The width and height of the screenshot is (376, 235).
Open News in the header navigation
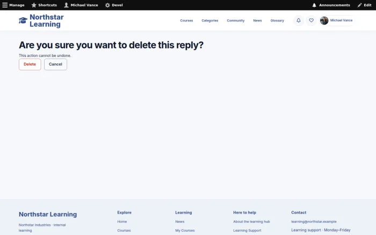(257, 20)
